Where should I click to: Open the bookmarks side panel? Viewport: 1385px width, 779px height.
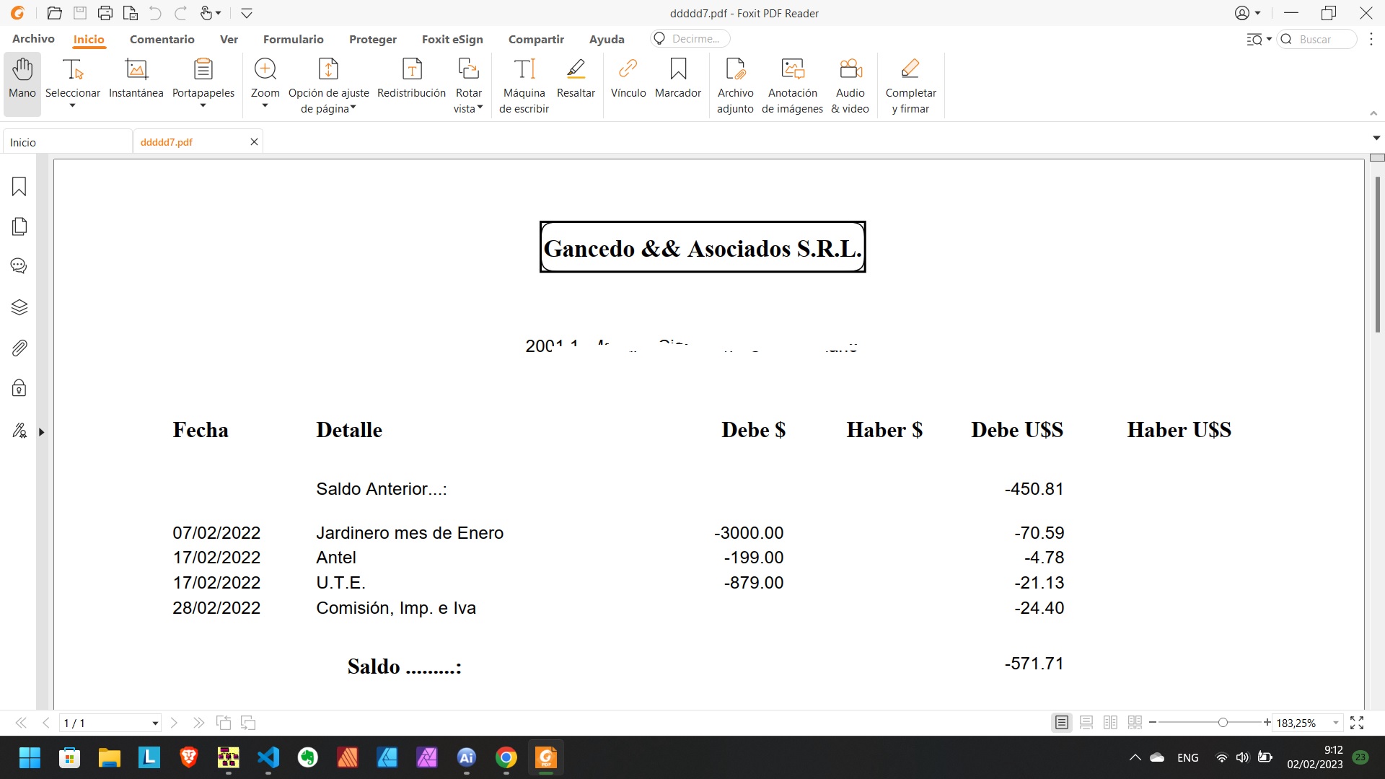point(19,187)
